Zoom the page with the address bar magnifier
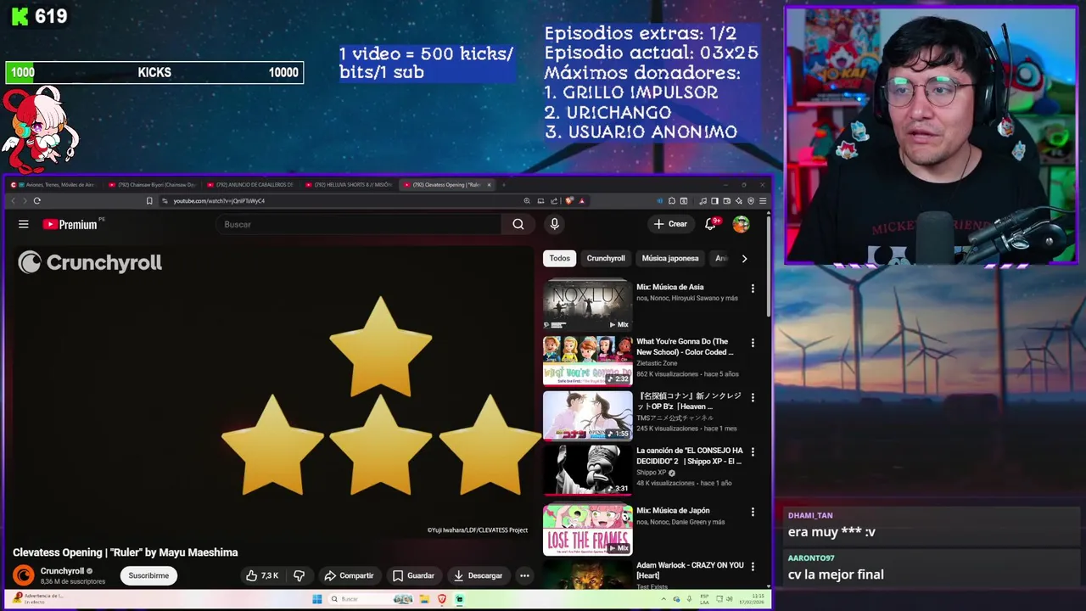This screenshot has height=611, width=1086. point(527,201)
